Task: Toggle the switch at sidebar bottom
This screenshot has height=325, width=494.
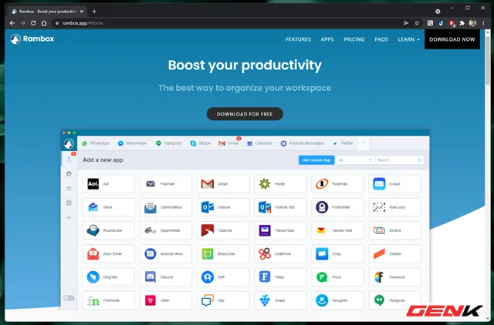Action: click(69, 298)
